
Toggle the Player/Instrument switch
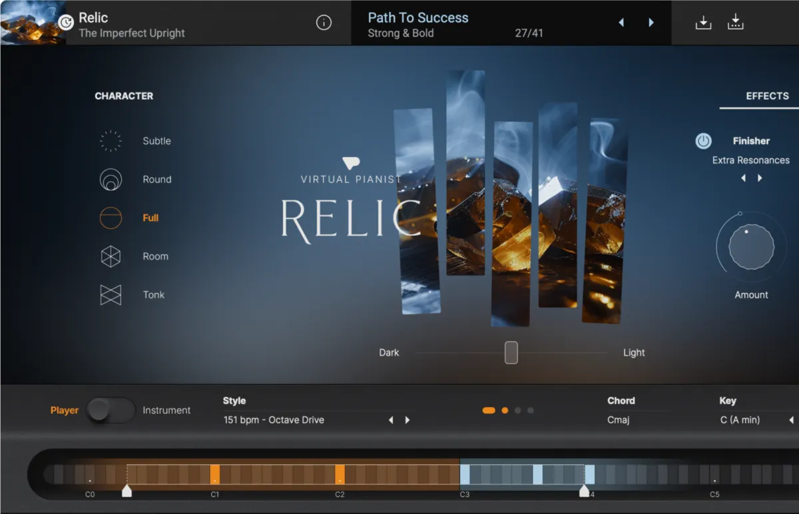click(111, 410)
